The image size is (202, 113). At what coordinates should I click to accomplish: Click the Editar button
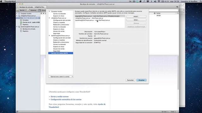[136, 20]
